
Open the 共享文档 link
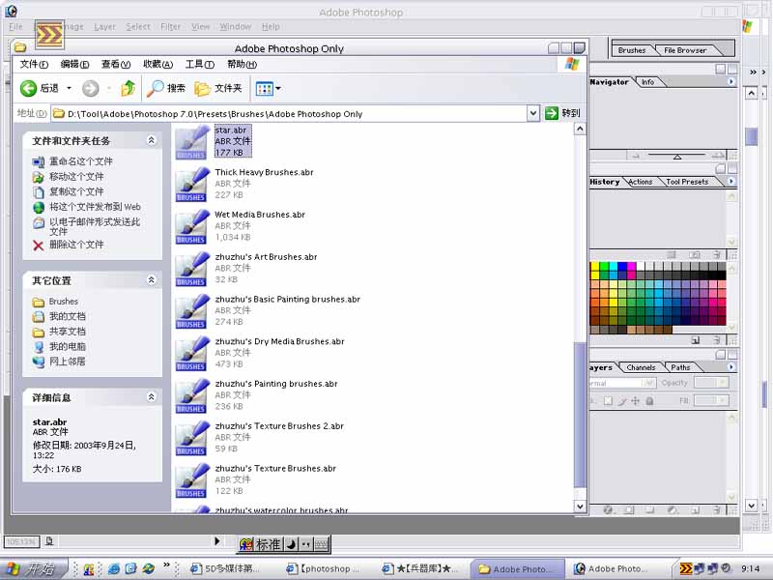coord(67,332)
